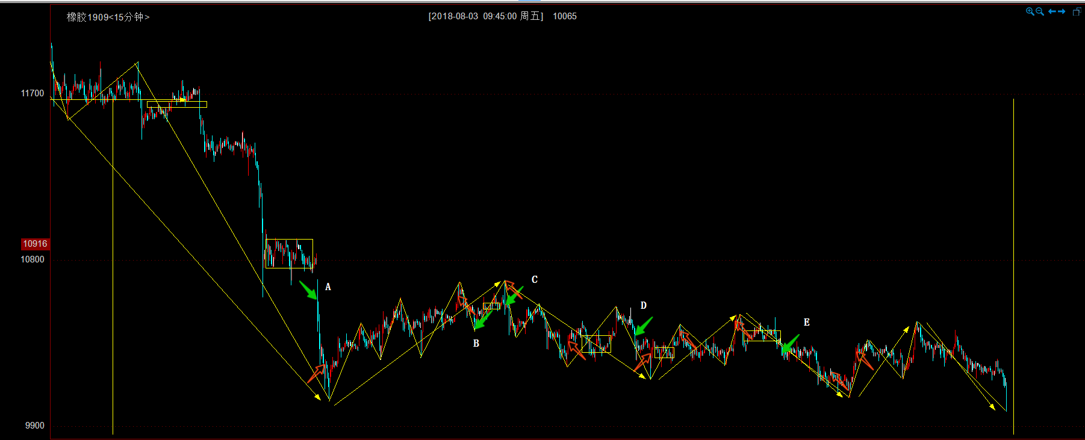1085x440 pixels.
Task: Shift the chart with the left arrow
Action: click(x=1052, y=11)
